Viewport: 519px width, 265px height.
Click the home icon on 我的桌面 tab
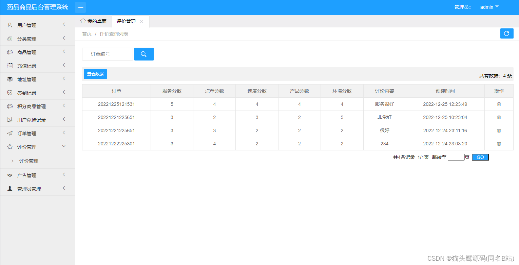(x=83, y=21)
